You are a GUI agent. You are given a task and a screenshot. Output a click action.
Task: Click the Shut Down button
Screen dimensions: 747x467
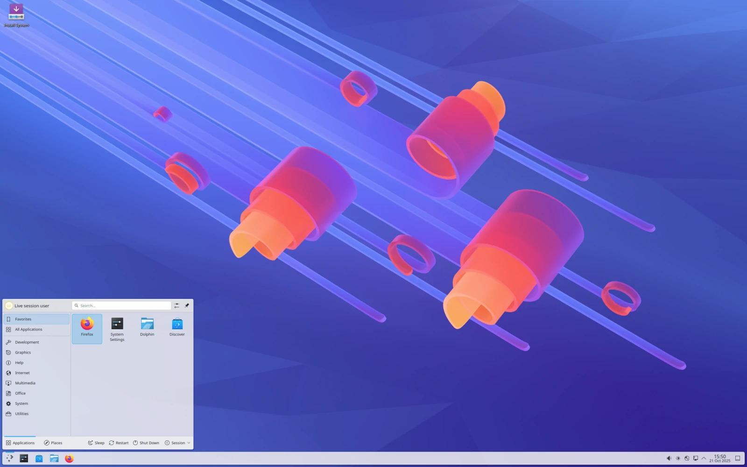pyautogui.click(x=146, y=443)
